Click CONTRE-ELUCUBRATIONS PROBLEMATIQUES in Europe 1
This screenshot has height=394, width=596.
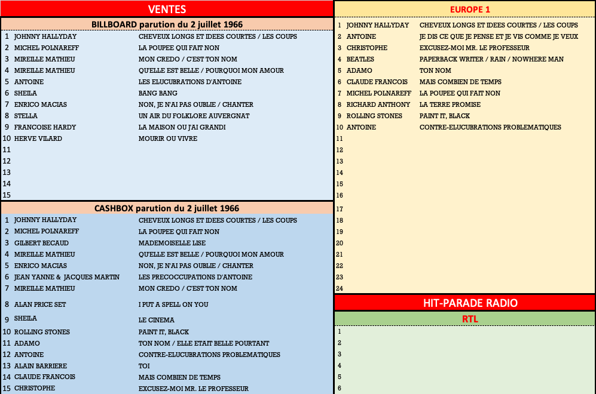[490, 128]
